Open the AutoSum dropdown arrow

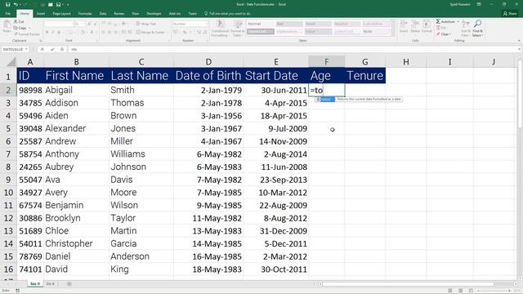tap(458, 22)
